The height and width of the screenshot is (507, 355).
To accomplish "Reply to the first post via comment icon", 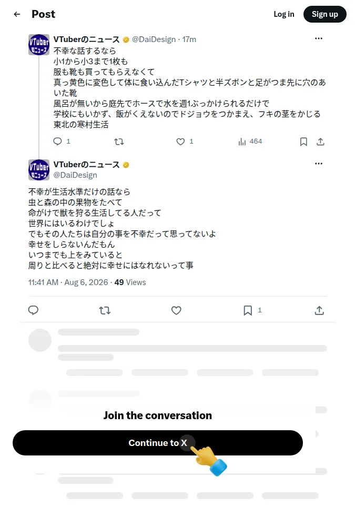I will [x=57, y=141].
